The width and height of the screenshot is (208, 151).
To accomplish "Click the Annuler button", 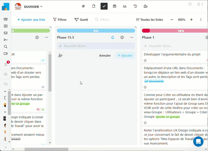I will (105, 56).
